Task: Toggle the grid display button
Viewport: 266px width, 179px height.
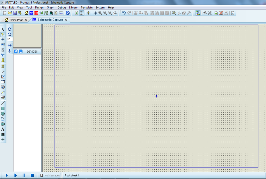Action: pos(82,13)
